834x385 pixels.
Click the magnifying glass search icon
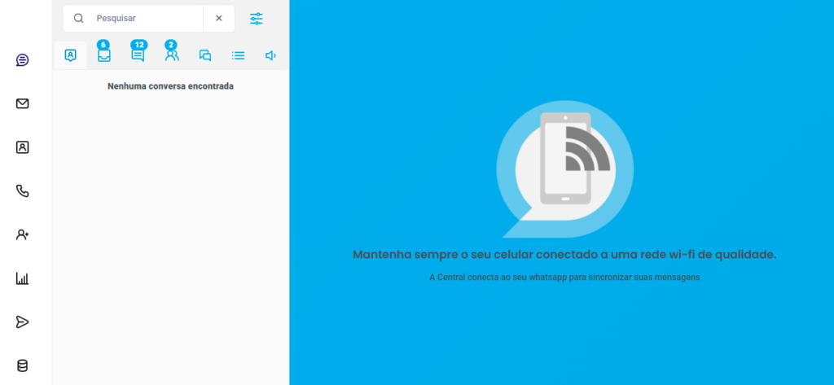click(79, 18)
